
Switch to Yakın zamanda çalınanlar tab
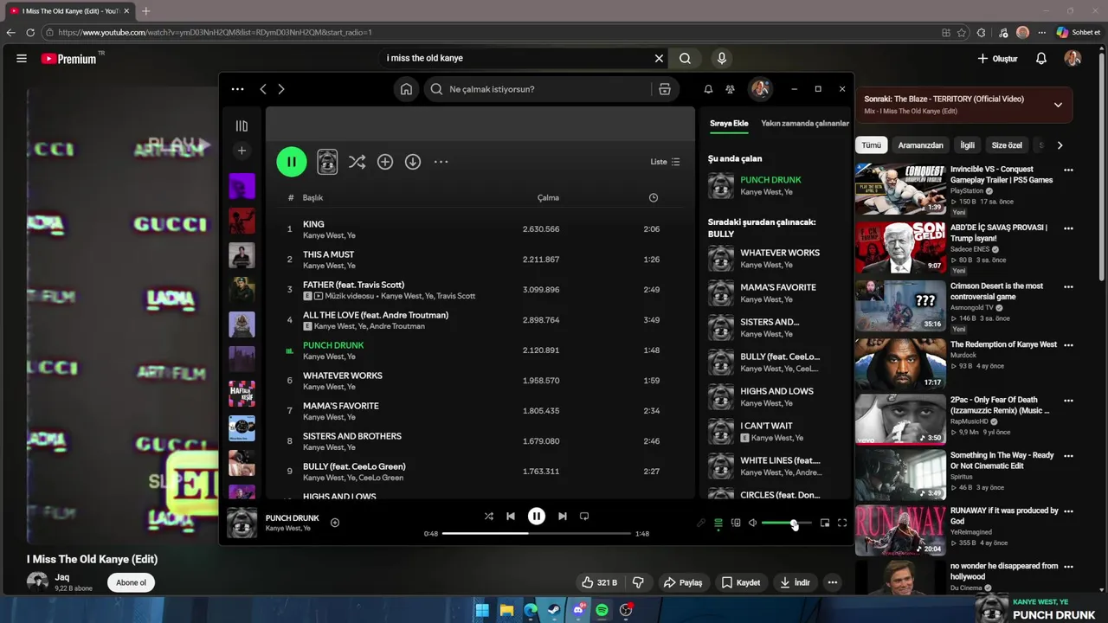805,123
